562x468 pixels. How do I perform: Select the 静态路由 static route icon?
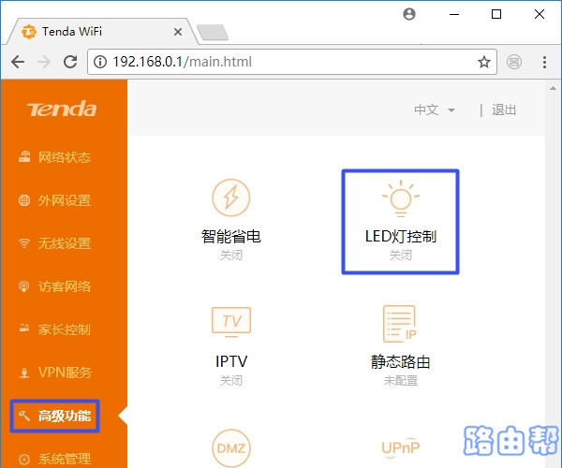pos(400,323)
